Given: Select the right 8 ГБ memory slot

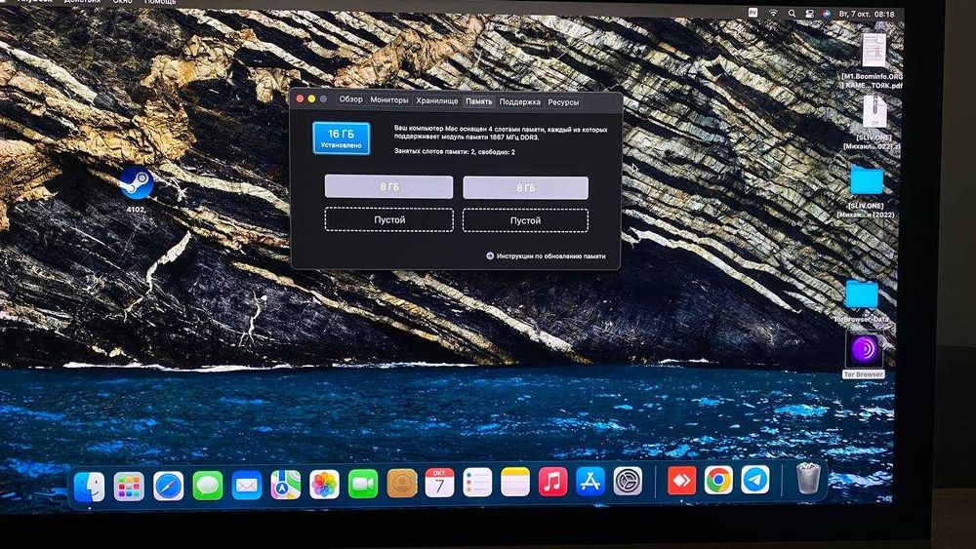Looking at the screenshot, I should tap(525, 188).
